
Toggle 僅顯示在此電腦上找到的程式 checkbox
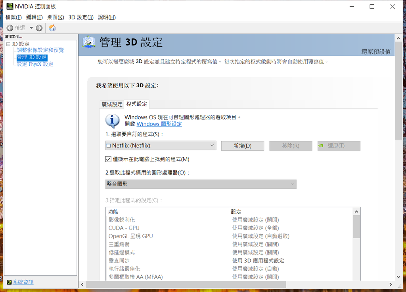(x=108, y=159)
